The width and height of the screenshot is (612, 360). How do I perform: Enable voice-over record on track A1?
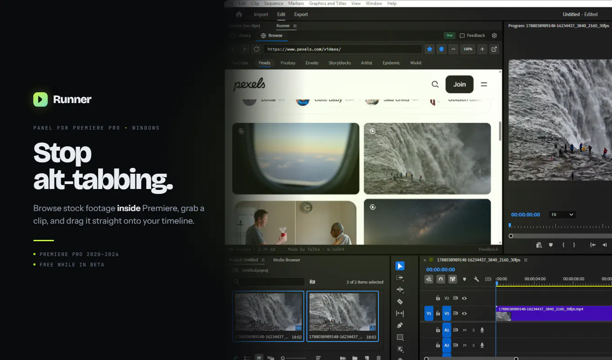pos(482,330)
